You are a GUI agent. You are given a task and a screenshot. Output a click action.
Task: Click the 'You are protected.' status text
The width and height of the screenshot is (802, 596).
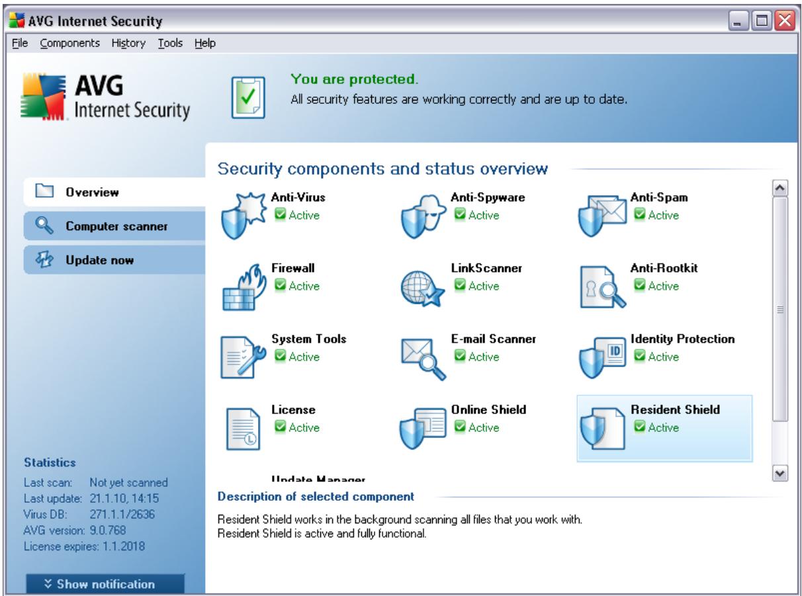(x=355, y=80)
